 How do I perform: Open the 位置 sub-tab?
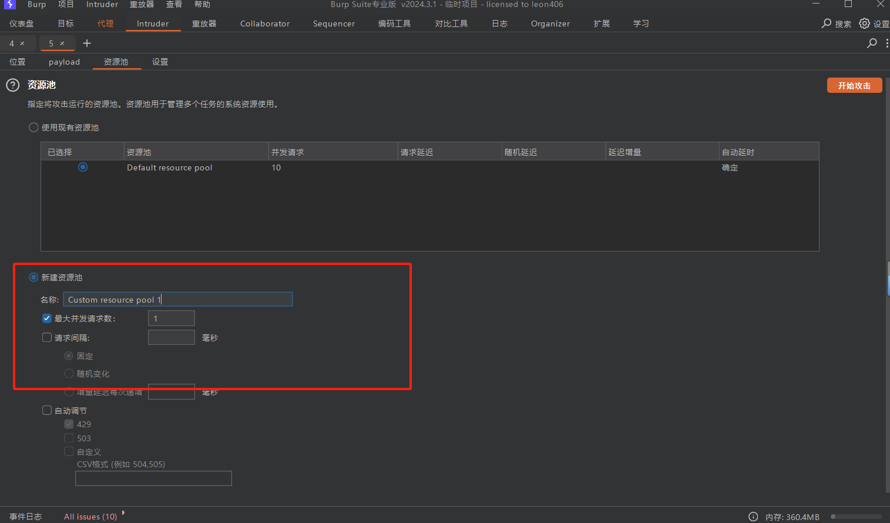[17, 62]
